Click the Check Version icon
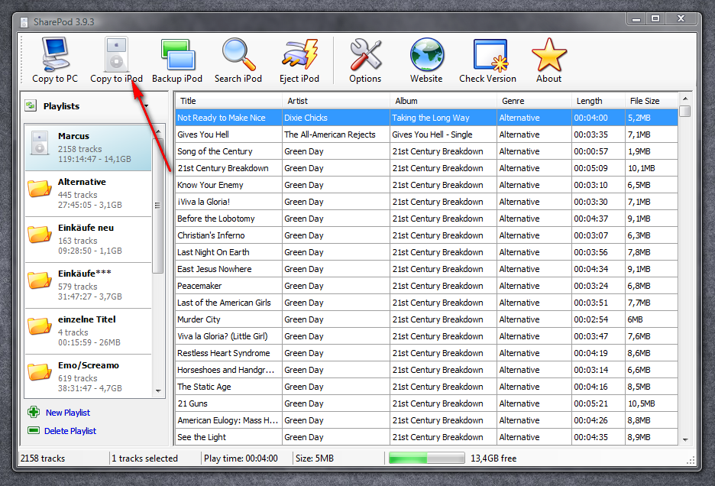Viewport: 715px width, 486px height. pos(490,55)
